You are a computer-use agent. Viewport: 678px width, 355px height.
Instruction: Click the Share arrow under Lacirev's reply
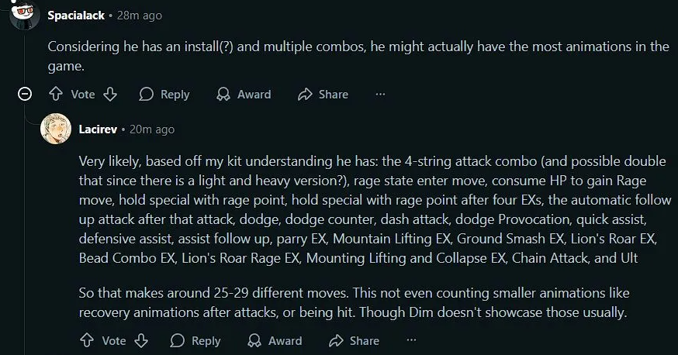[336, 340]
